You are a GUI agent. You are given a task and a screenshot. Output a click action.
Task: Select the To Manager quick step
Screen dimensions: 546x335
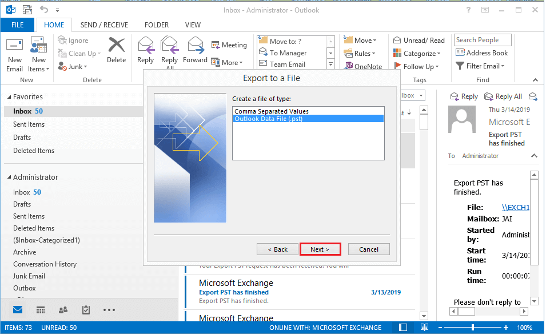(x=292, y=53)
